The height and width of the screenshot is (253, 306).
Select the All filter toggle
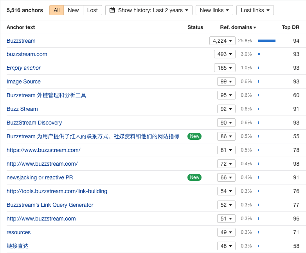click(57, 10)
